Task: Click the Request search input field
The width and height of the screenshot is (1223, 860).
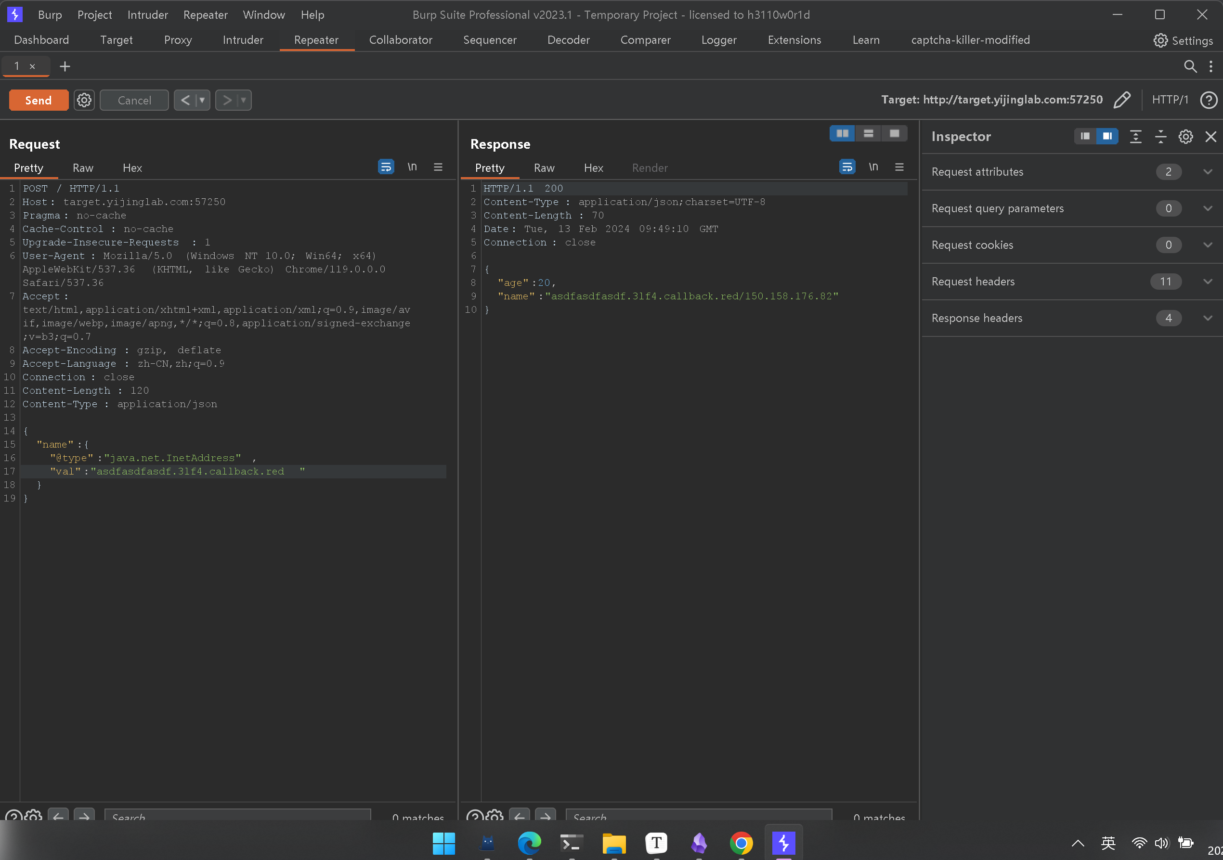Action: coord(237,815)
